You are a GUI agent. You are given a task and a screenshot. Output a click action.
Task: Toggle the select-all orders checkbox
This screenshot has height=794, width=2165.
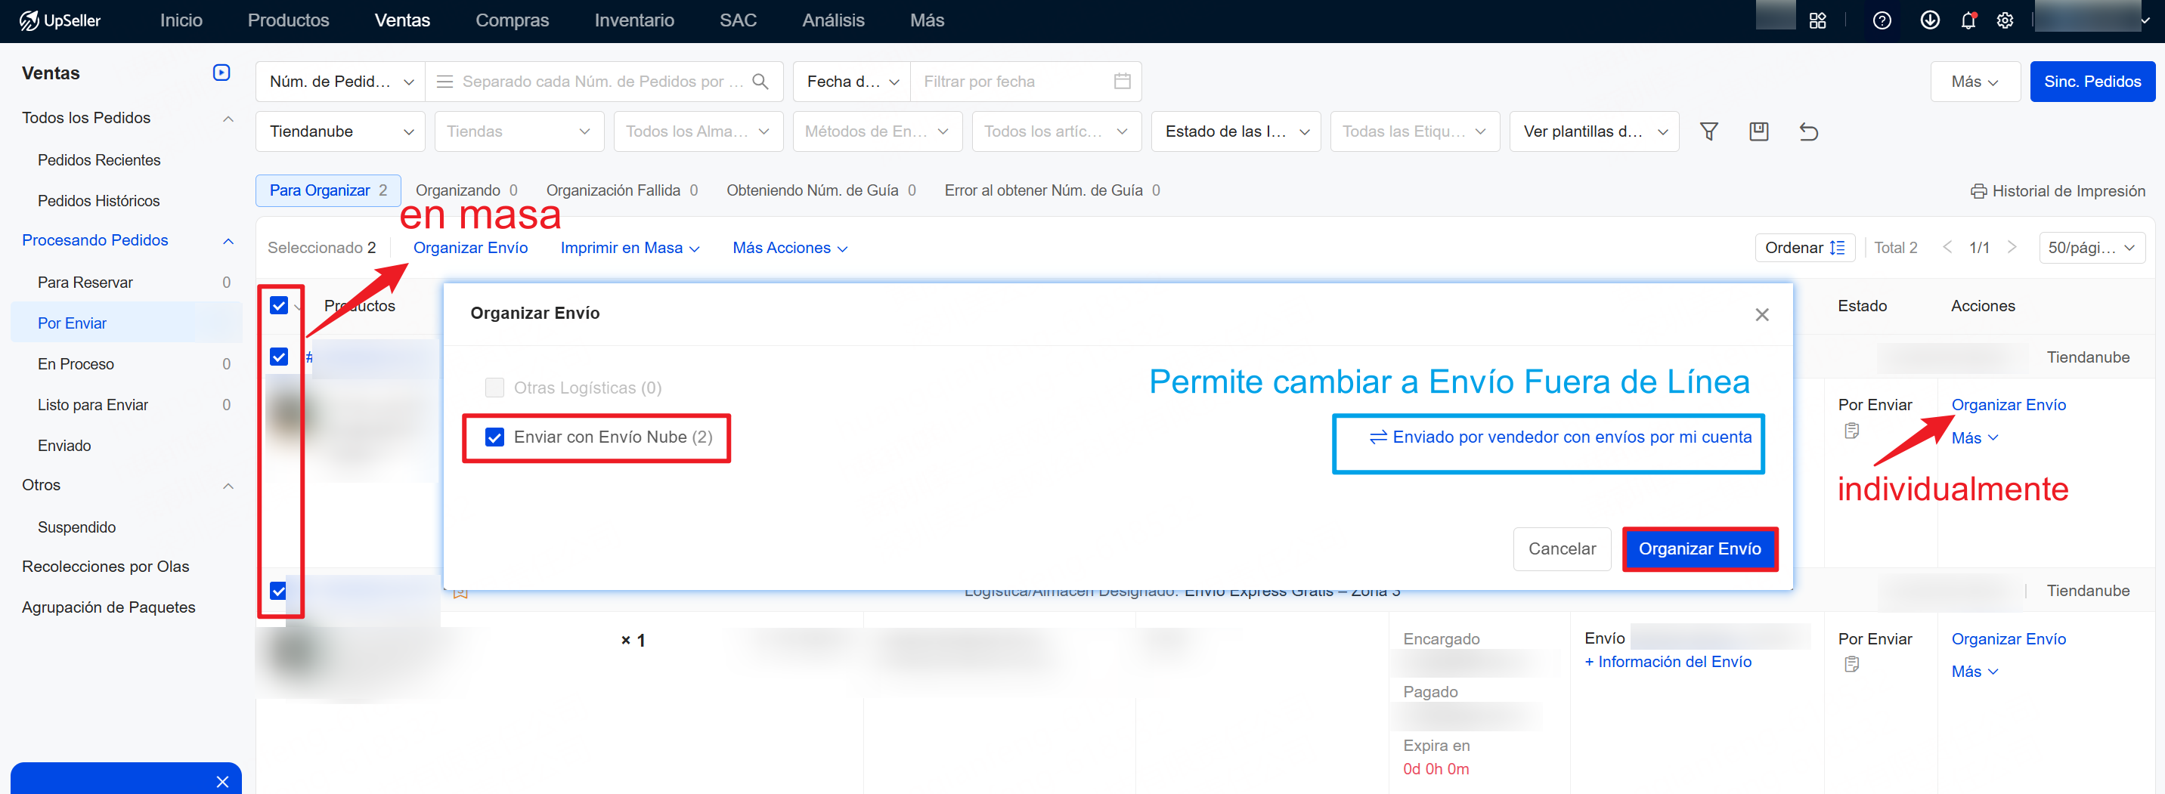pyautogui.click(x=279, y=305)
